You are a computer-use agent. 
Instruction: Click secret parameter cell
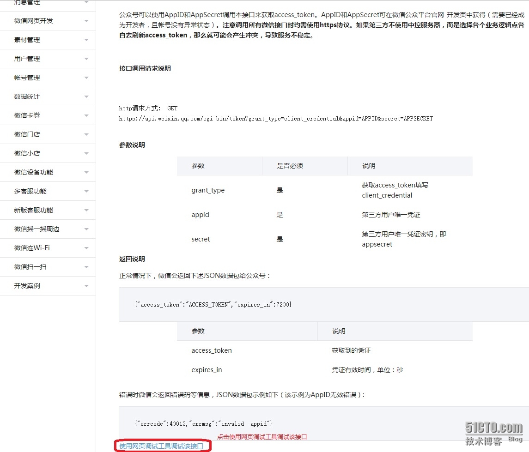[201, 239]
